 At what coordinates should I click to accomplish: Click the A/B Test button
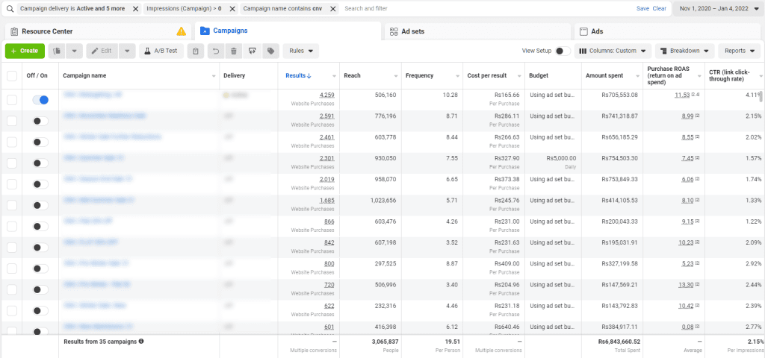(161, 51)
